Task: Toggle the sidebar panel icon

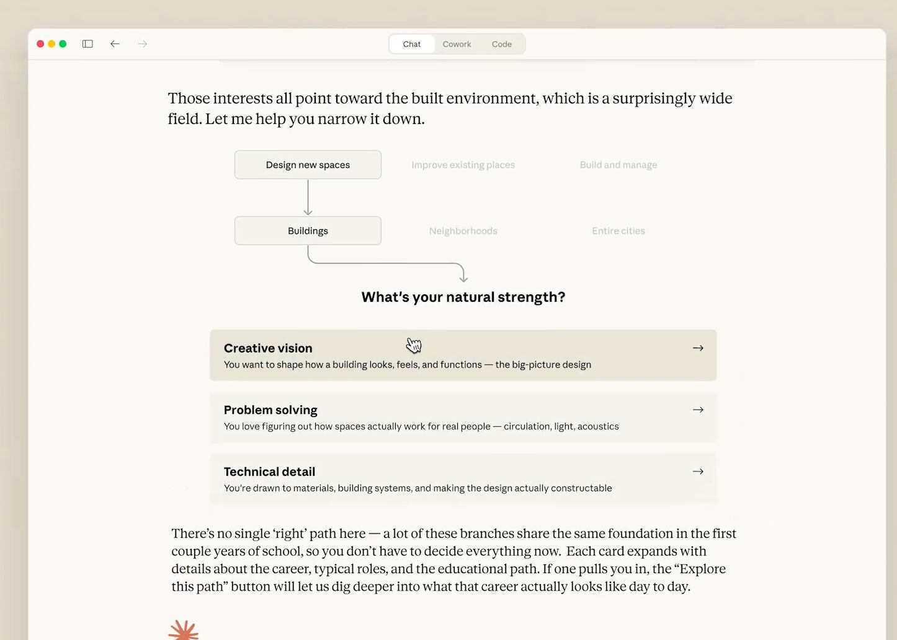Action: tap(87, 43)
